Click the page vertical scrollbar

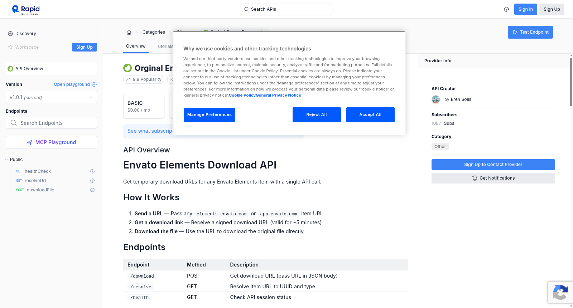click(x=571, y=82)
